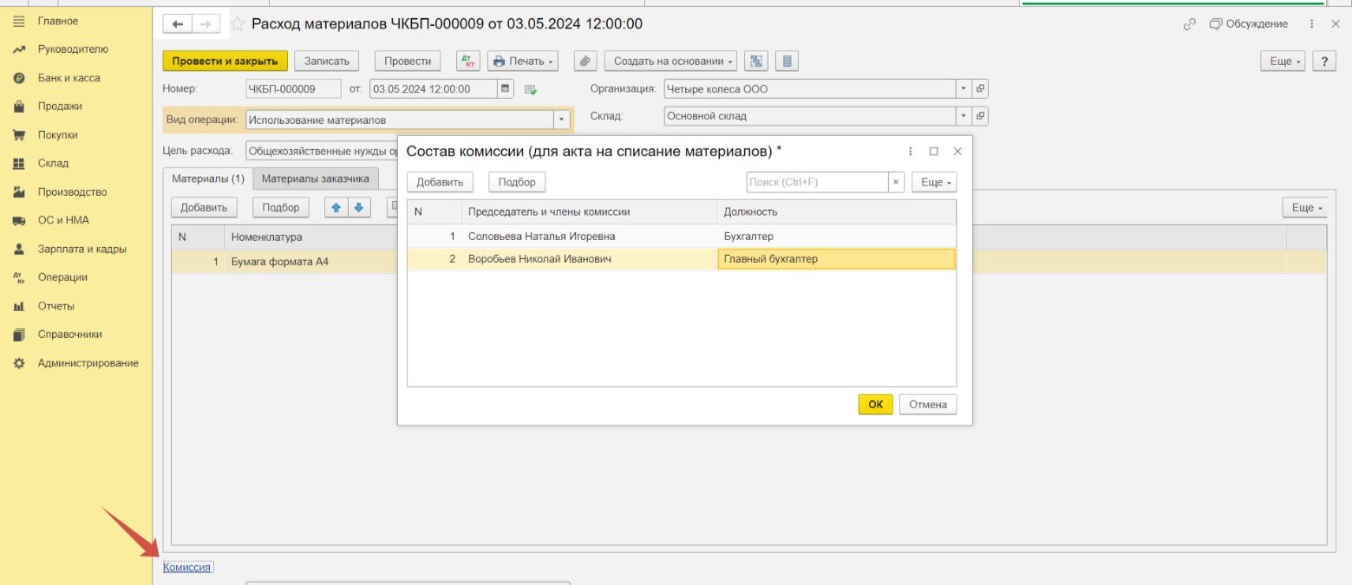
Task: Click Добавить in the commission dialog
Action: 441,182
